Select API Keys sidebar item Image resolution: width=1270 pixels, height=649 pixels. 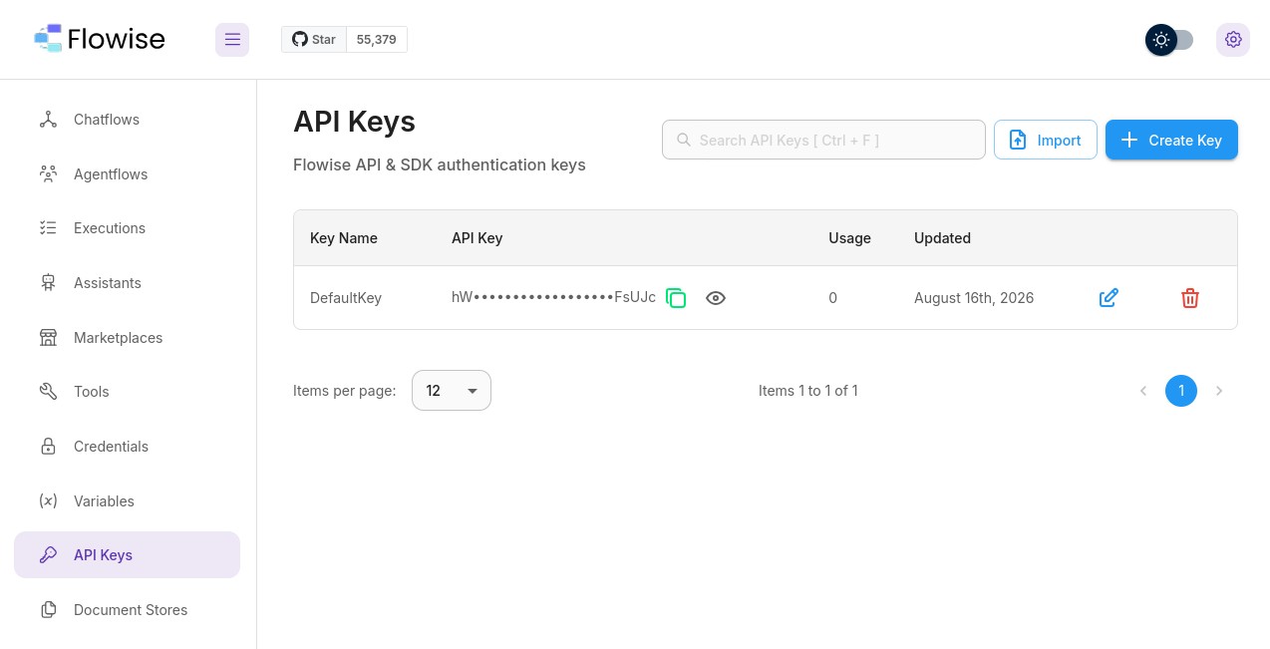(128, 555)
